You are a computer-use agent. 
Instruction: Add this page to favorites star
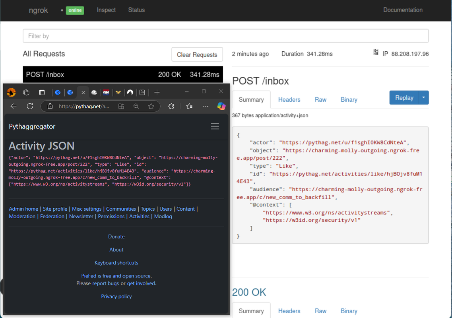[x=151, y=106]
